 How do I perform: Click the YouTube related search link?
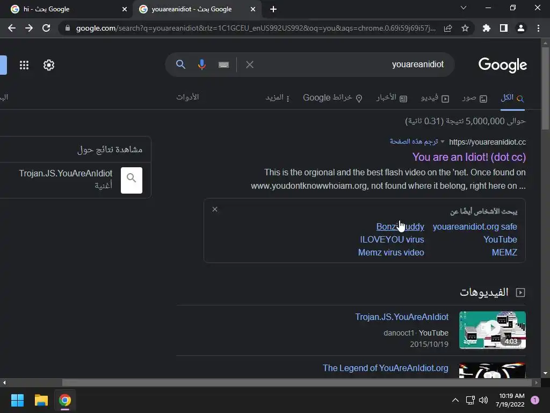coord(500,239)
